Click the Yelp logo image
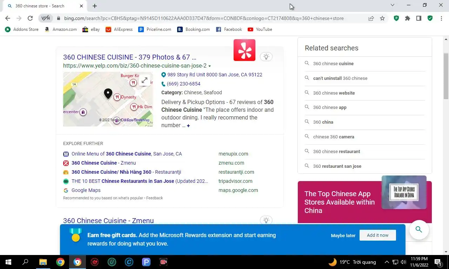Viewport: 449px width, 269px height. (244, 50)
